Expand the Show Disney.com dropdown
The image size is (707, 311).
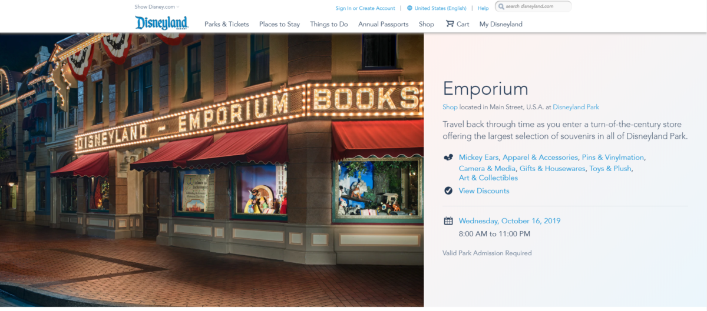click(157, 7)
